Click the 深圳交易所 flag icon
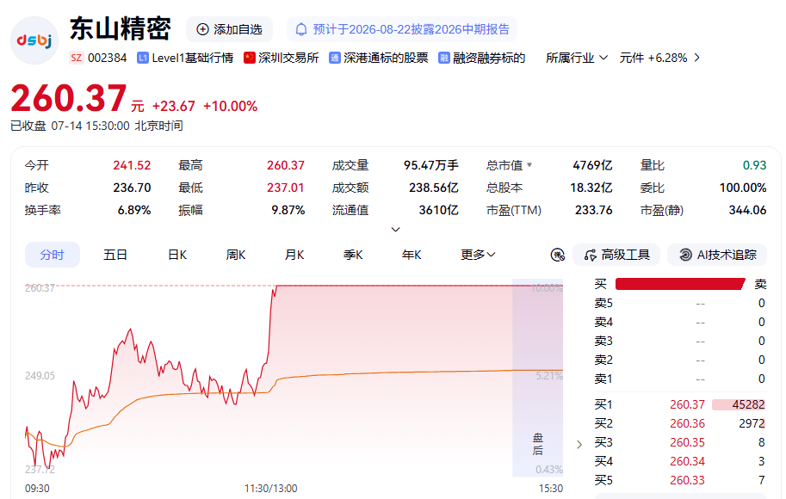The width and height of the screenshot is (786, 499). 249,59
